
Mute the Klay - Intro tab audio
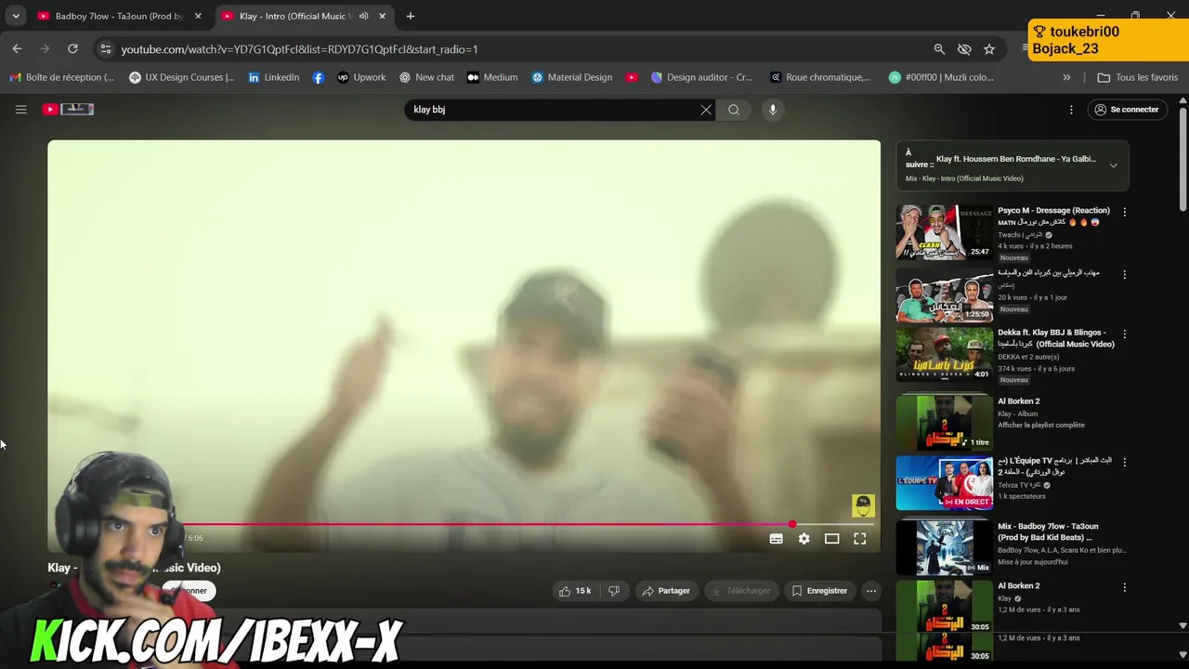363,16
